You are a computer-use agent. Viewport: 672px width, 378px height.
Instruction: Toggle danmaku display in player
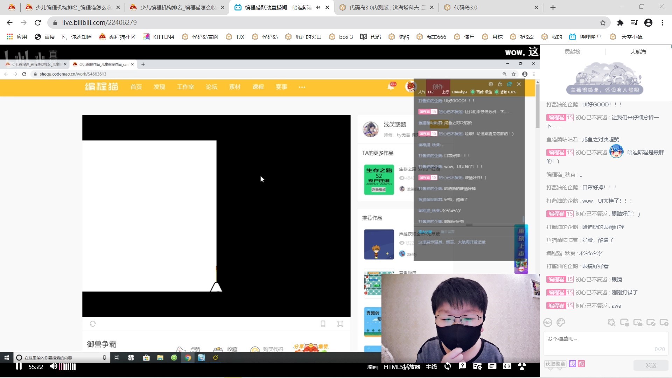[492, 366]
